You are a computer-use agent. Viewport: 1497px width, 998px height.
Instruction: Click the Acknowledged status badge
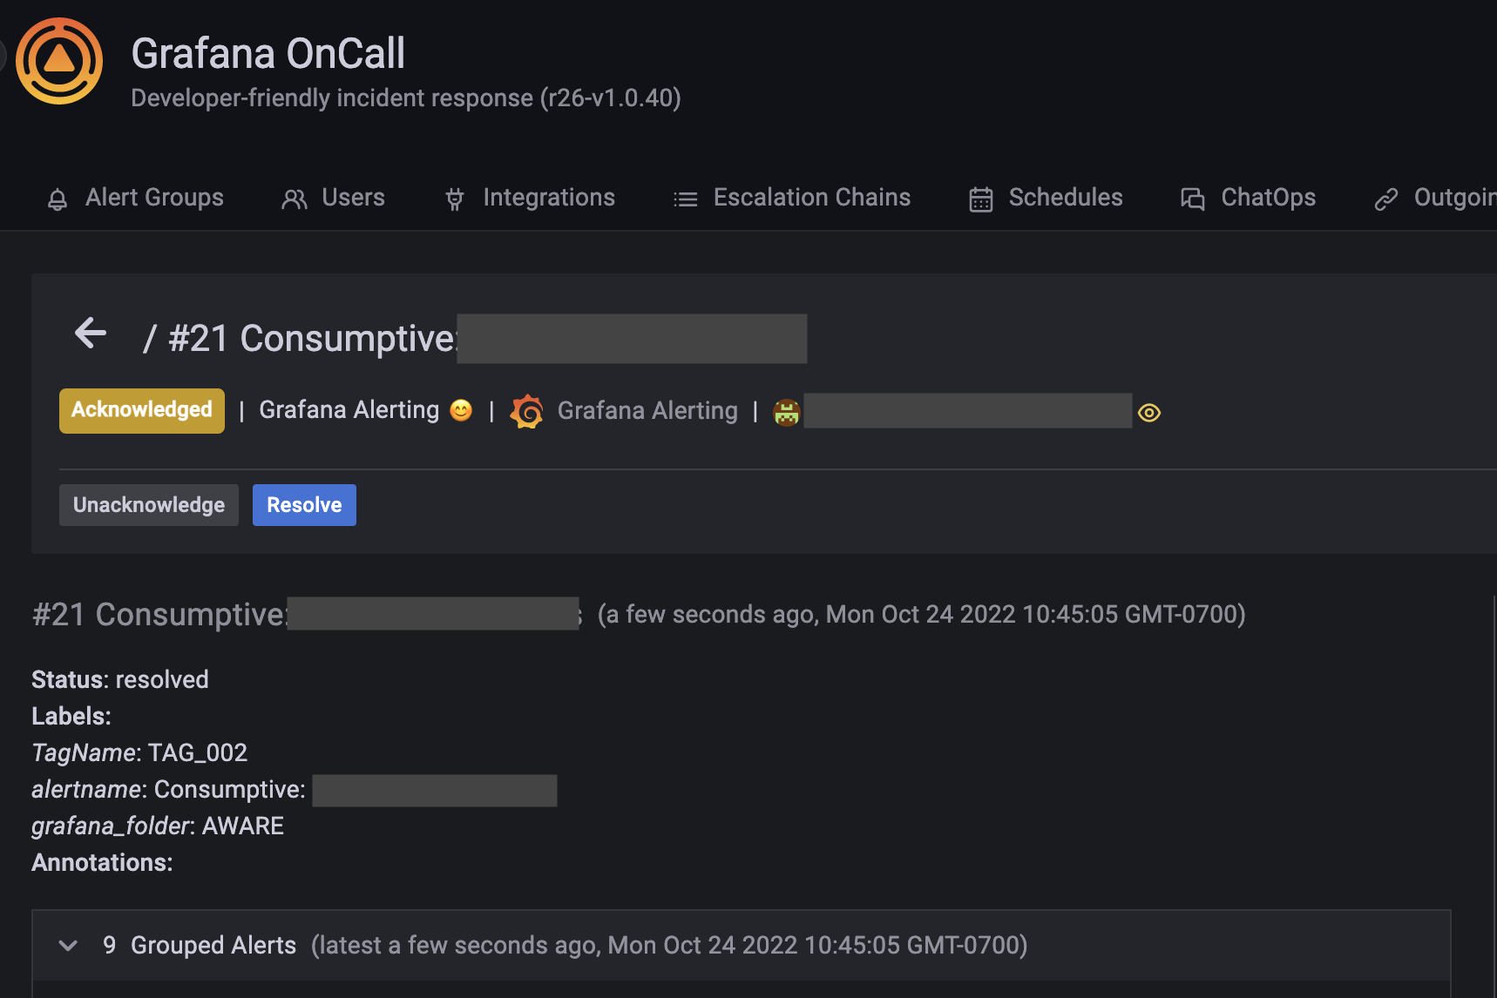pos(141,410)
